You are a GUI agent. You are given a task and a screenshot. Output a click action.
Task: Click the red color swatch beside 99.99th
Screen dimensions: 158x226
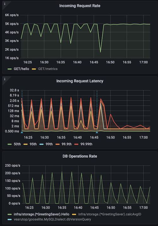tap(76, 144)
